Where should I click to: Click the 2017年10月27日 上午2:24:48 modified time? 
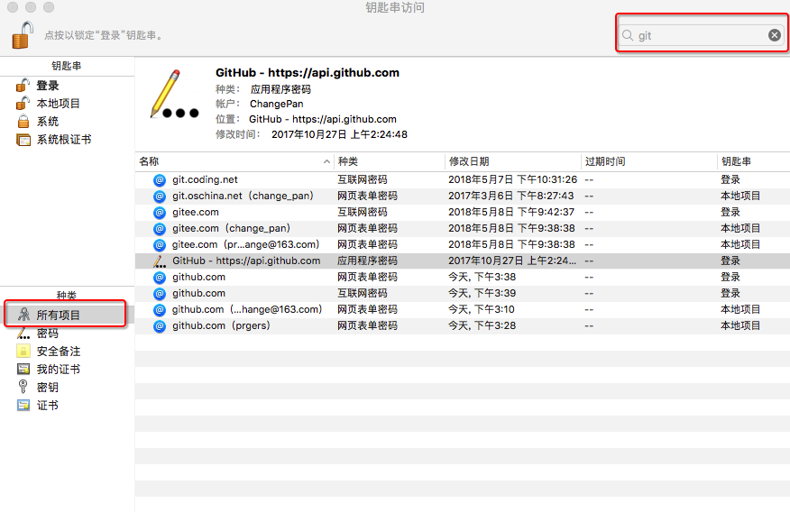[339, 134]
